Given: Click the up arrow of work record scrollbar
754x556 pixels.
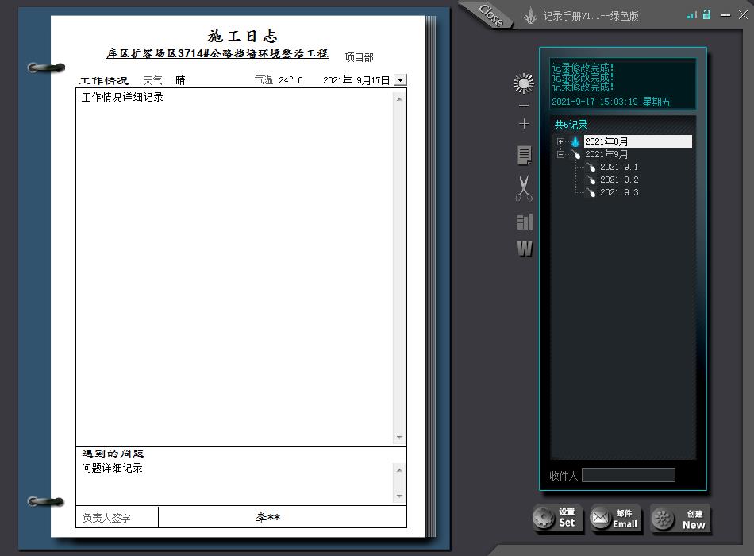Looking at the screenshot, I should 399,99.
